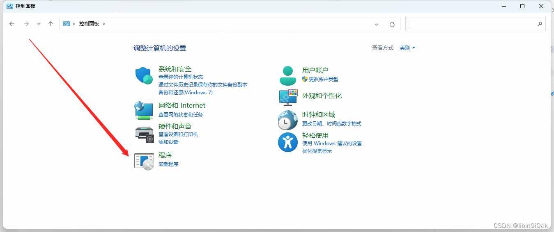554x232 pixels.
Task: Open the 网络和 Internet heading link
Action: click(182, 106)
